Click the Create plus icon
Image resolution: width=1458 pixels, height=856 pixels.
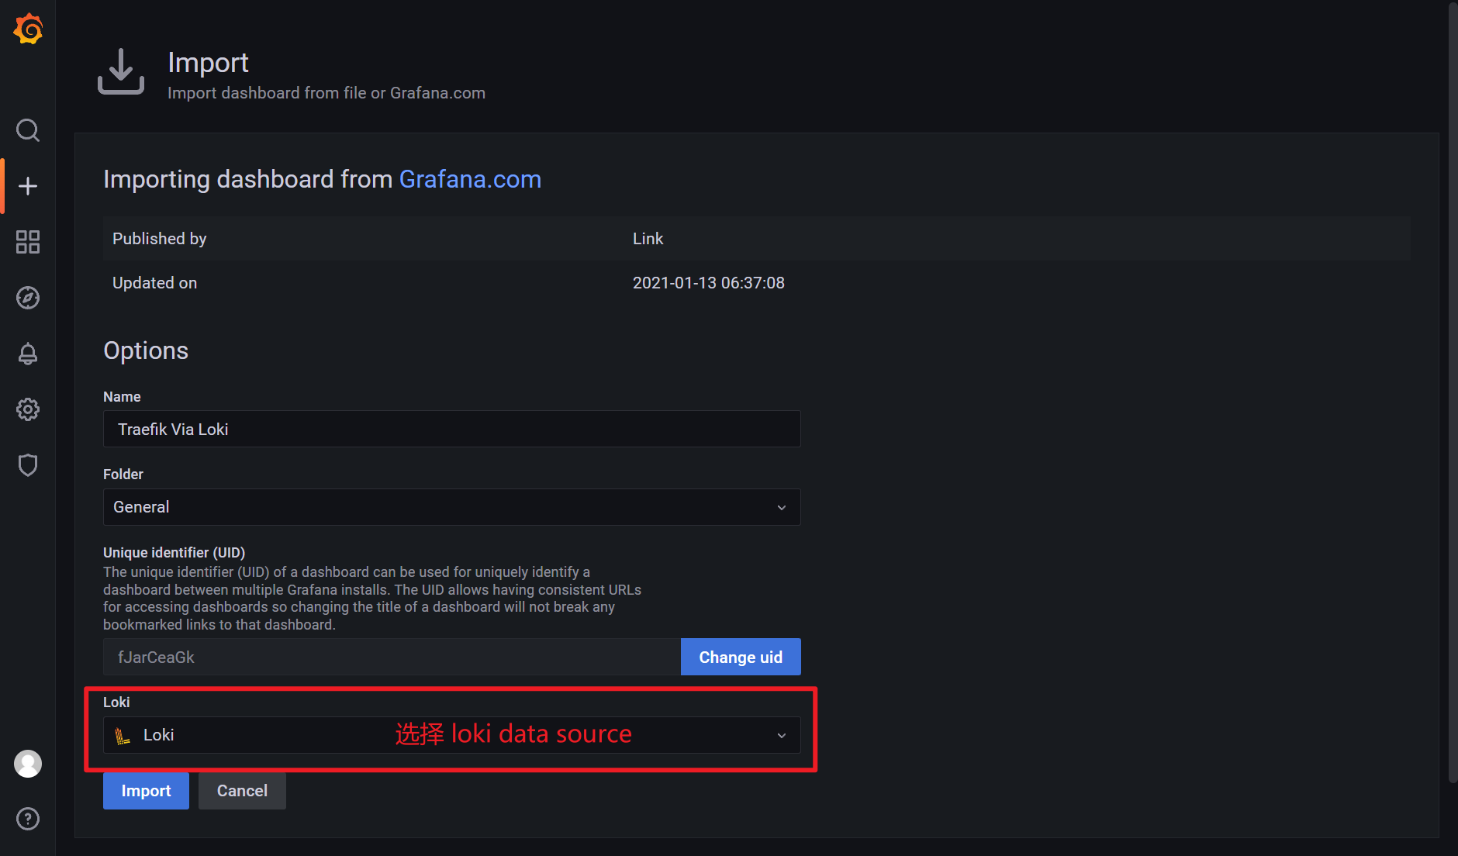point(28,186)
